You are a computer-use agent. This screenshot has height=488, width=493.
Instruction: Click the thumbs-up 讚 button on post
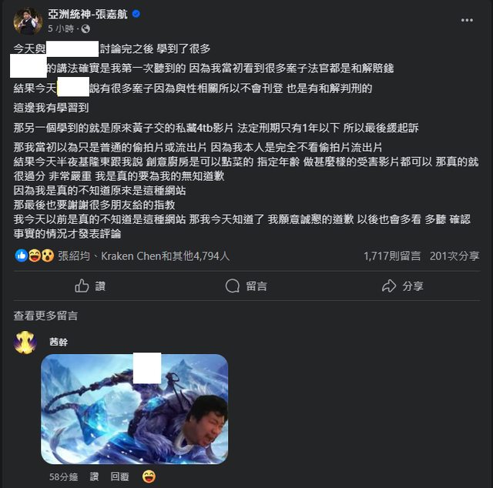pos(90,286)
